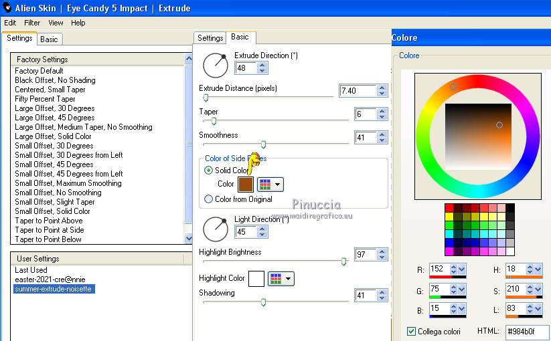
Task: Open the L value slider dropdown
Action: pyautogui.click(x=538, y=309)
